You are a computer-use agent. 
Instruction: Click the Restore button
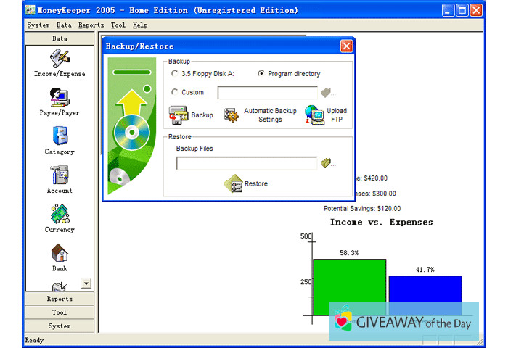[x=246, y=183]
